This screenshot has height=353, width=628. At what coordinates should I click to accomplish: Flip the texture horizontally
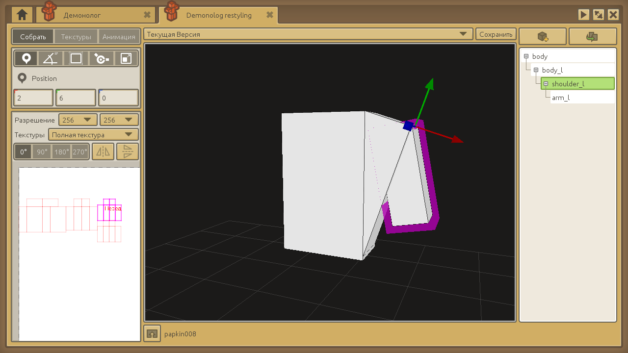coord(103,152)
